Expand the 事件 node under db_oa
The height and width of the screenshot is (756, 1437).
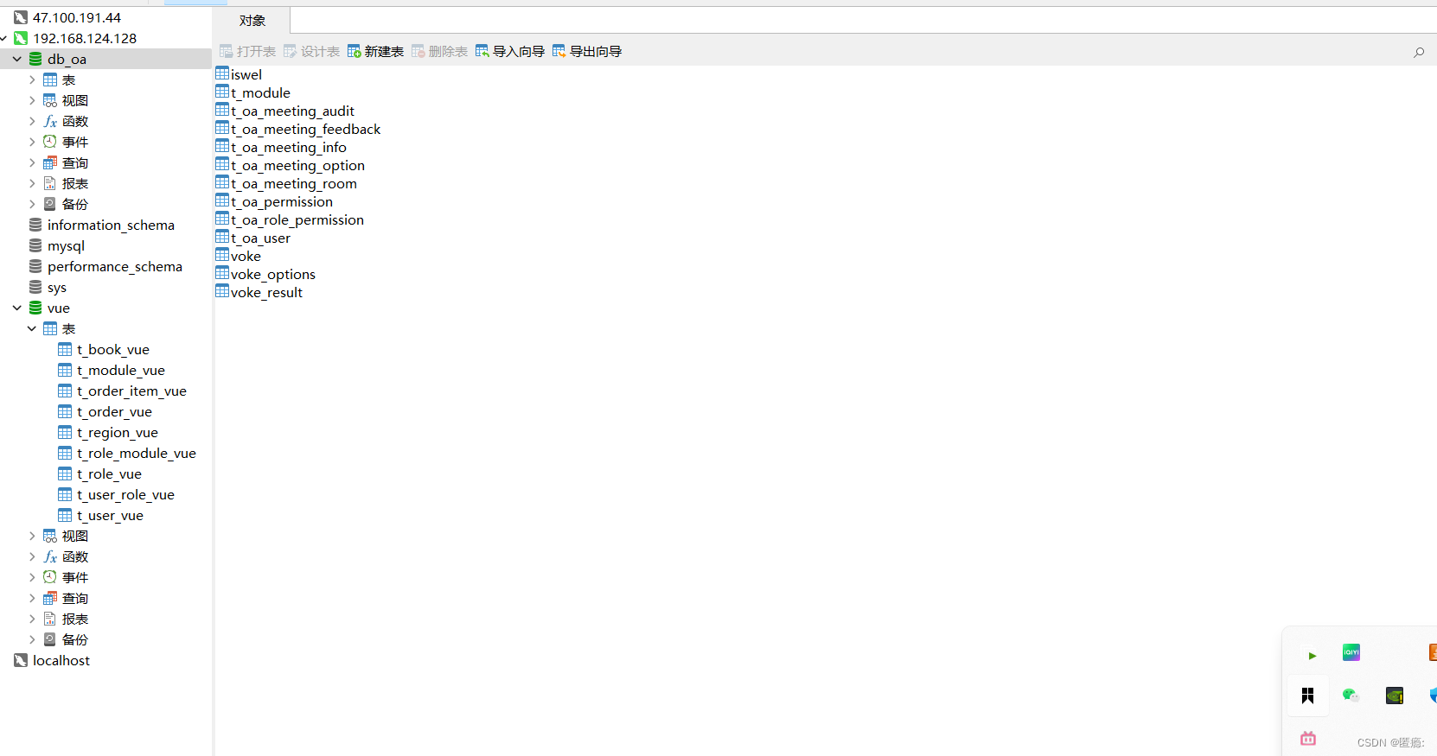point(32,142)
